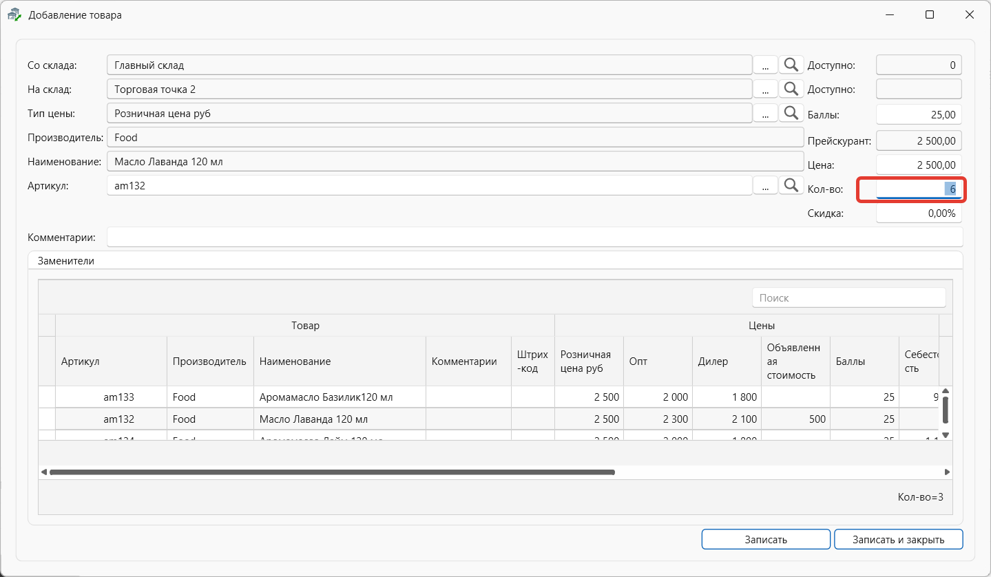
Task: Click the Наименование field Масло Лаванда 120 мл
Action: (455, 162)
